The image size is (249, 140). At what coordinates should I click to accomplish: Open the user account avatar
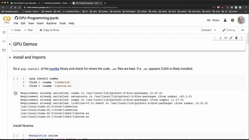(241, 20)
